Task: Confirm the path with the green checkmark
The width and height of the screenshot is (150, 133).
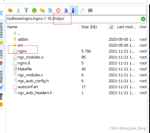Action: pos(143,19)
